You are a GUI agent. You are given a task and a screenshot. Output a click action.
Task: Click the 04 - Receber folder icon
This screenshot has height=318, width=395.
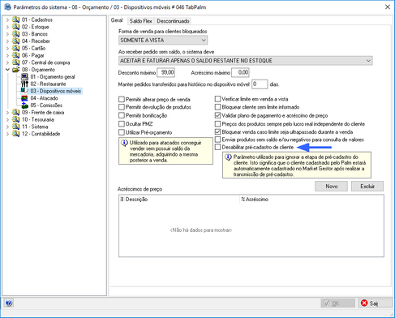pyautogui.click(x=16, y=41)
